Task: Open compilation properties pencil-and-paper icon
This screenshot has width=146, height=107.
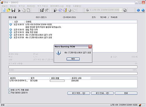Action: (x=42, y=10)
